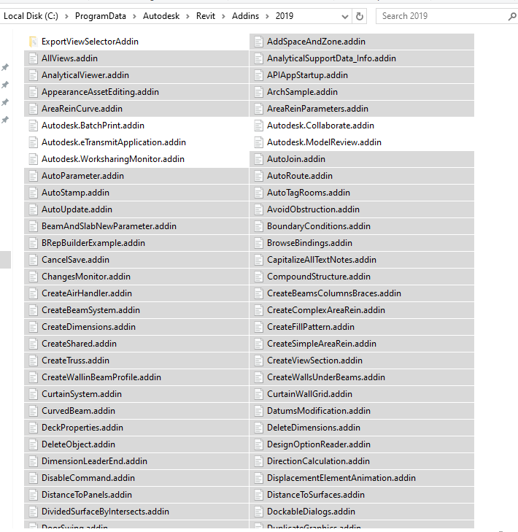Click the refresh button in address bar
This screenshot has width=518, height=532.
tap(360, 16)
